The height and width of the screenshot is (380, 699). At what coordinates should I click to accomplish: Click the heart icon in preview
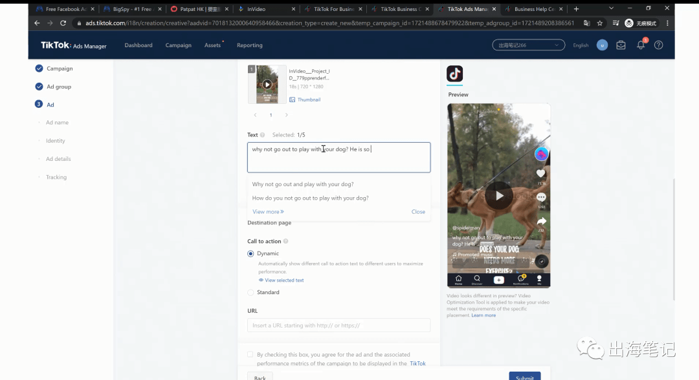coord(540,174)
